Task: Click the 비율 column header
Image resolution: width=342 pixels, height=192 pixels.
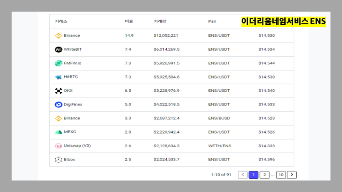Action: pyautogui.click(x=129, y=21)
